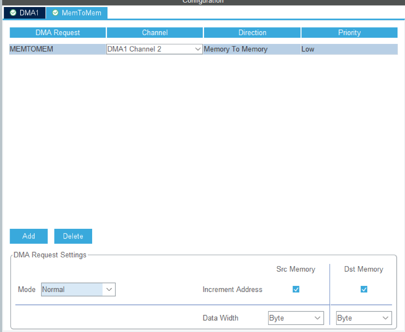Click the green check icon on DMA1 tab

(13, 13)
